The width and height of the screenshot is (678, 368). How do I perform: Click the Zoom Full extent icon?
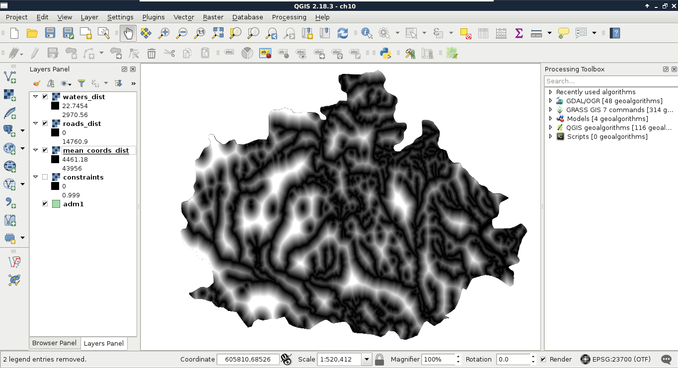pos(218,33)
